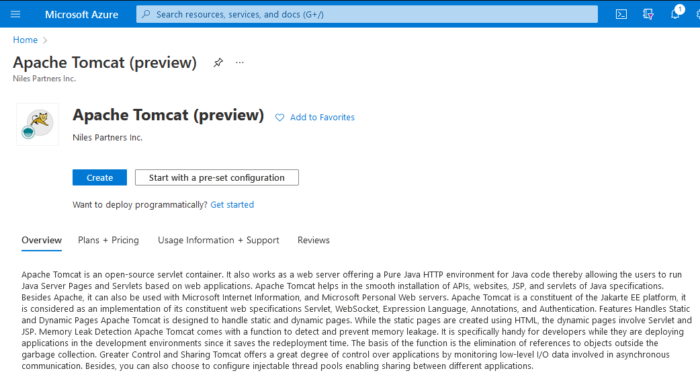
Task: Follow the Get started link
Action: (x=232, y=204)
